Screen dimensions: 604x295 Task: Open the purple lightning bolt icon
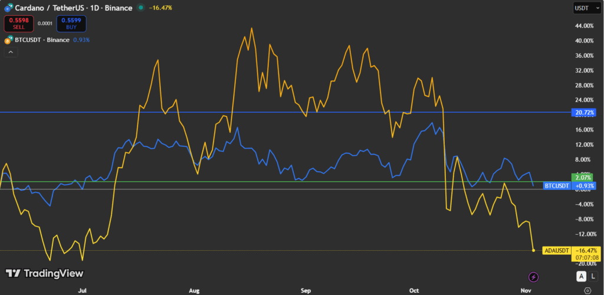tap(533, 277)
